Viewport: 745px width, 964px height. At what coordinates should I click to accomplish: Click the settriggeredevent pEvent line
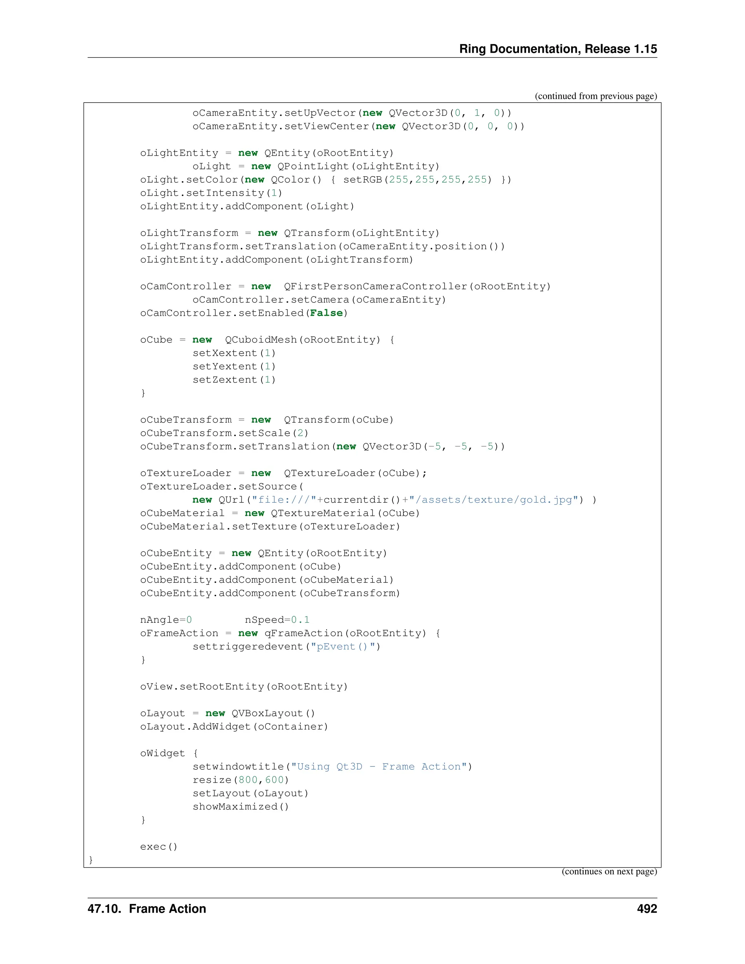[x=286, y=647]
